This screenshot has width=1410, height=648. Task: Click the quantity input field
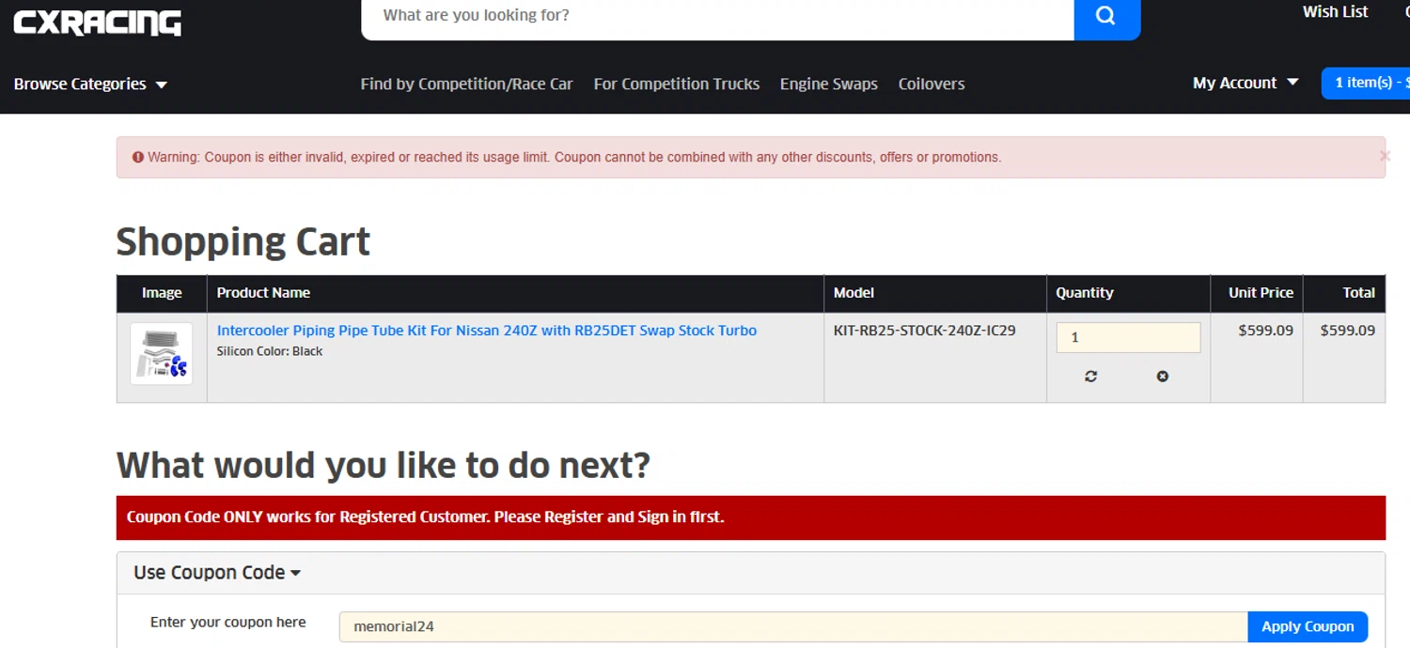[x=1128, y=337]
